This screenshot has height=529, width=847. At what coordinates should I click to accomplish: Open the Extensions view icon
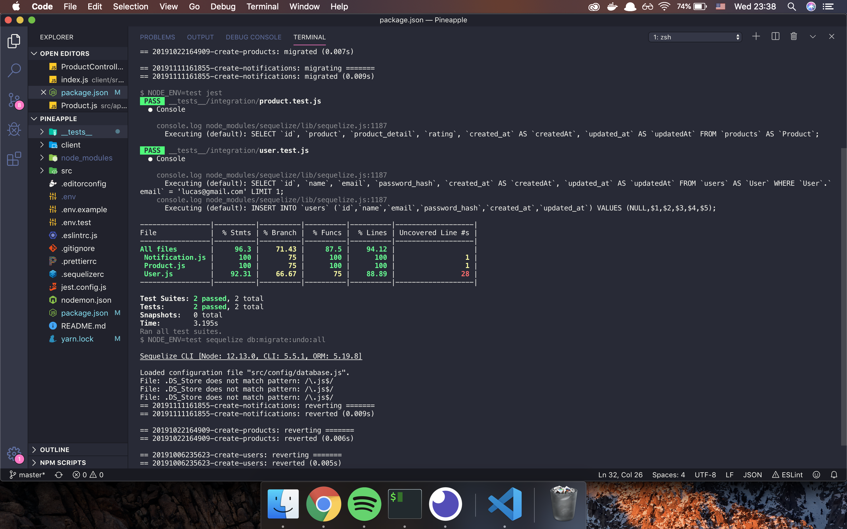(x=14, y=159)
